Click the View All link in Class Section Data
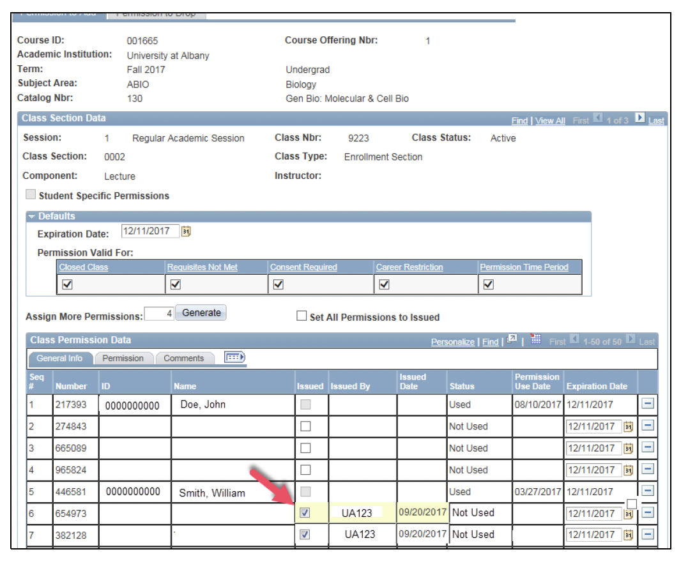The image size is (681, 561). (x=549, y=121)
